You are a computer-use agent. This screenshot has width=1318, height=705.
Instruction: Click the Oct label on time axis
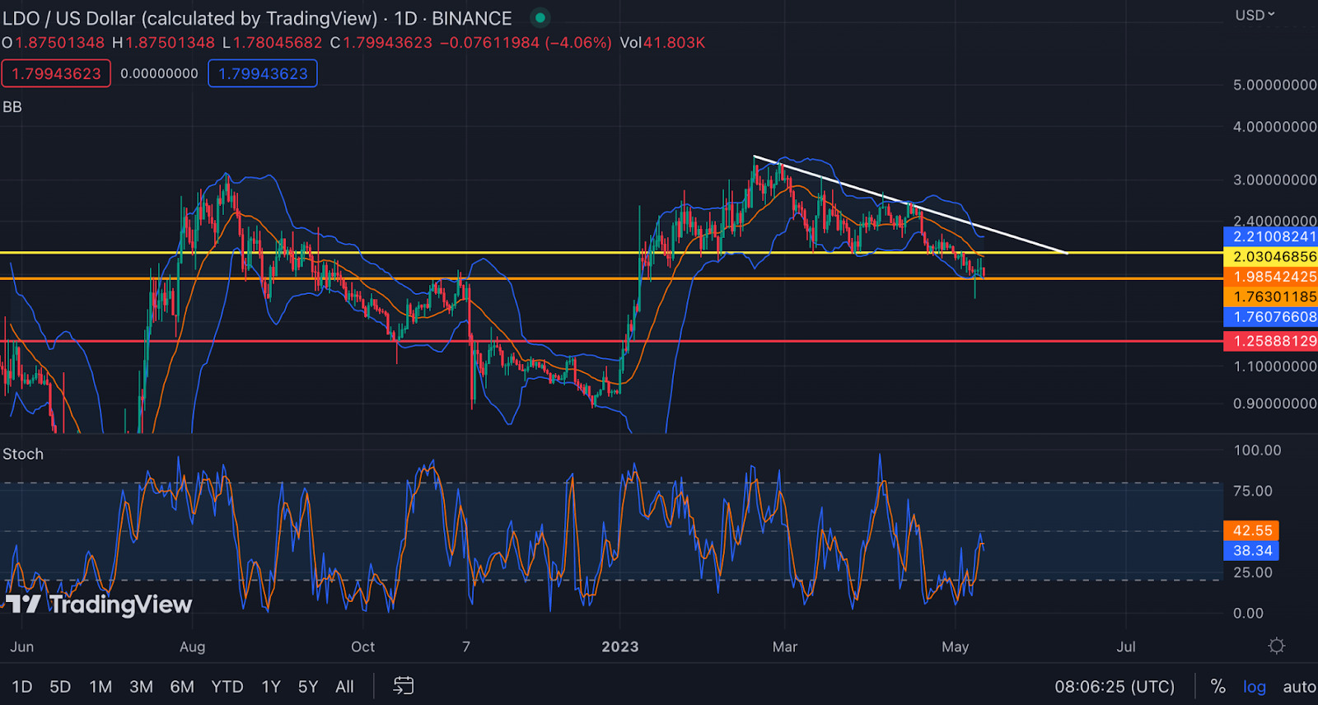coord(362,647)
